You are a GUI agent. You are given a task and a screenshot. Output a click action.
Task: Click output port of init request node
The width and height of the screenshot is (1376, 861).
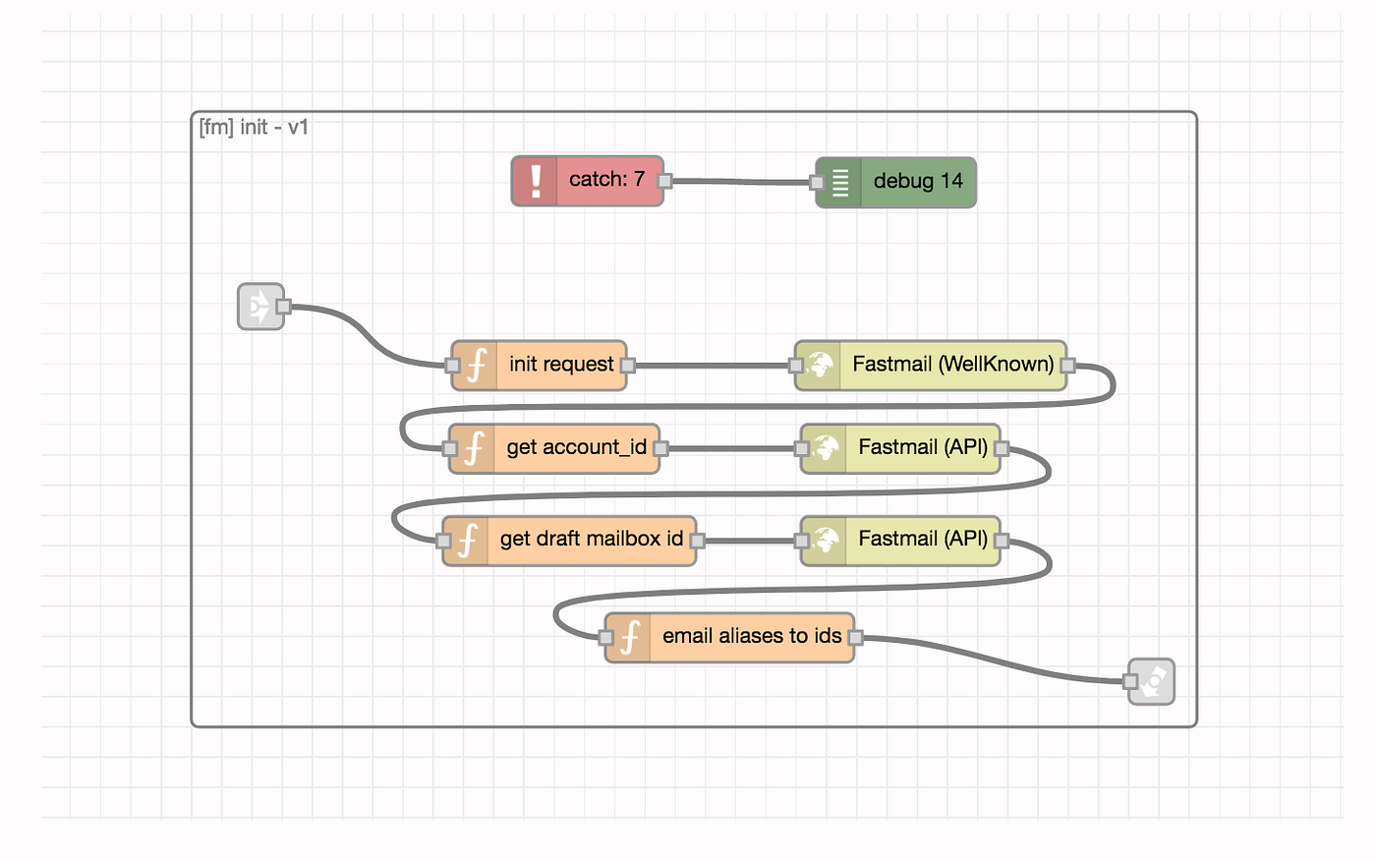(x=628, y=366)
